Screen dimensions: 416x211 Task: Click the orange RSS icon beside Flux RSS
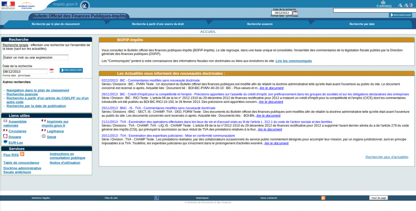[22, 154]
